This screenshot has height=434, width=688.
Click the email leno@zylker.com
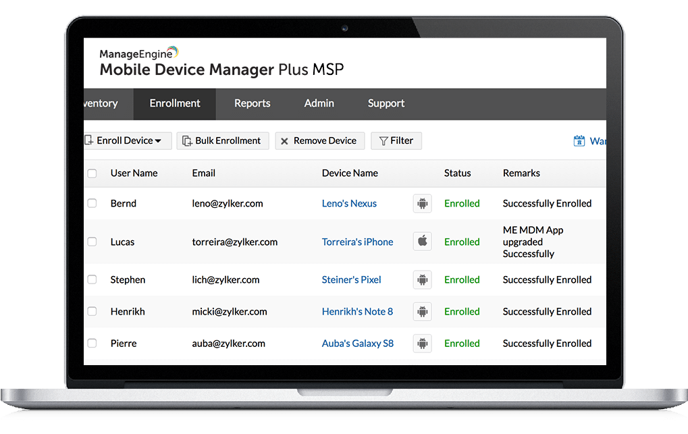[228, 204]
